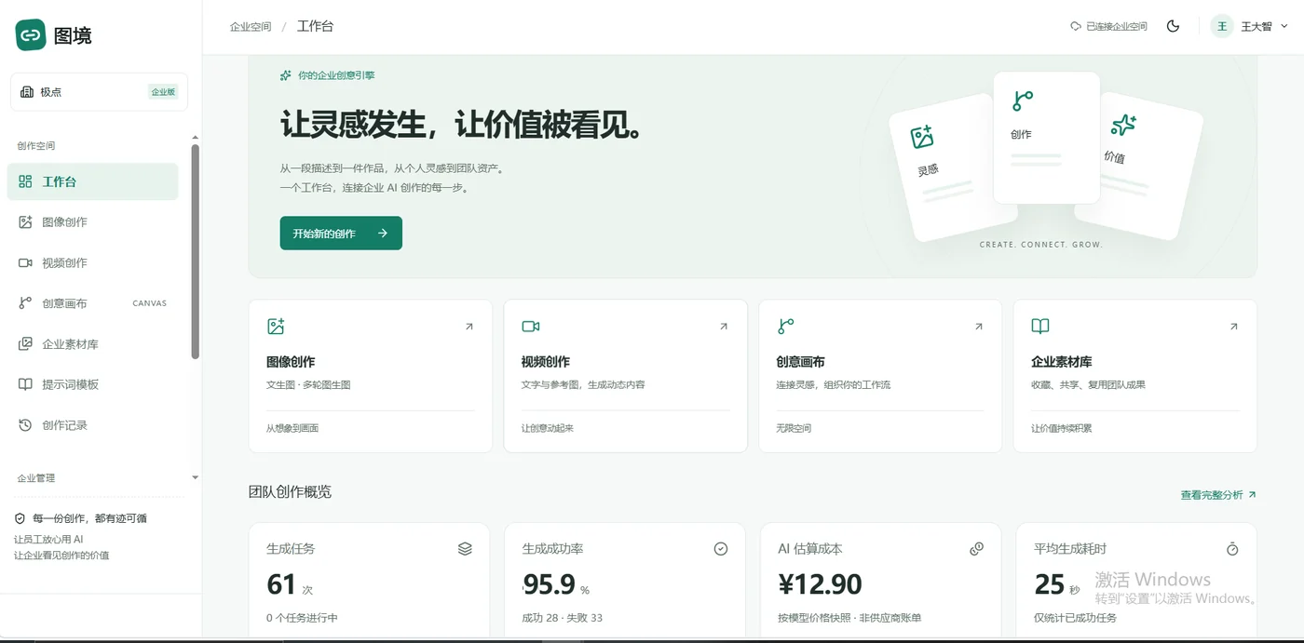Image resolution: width=1304 pixels, height=643 pixels.
Task: Click the 提示词模板 sidebar book icon
Action: pos(25,384)
